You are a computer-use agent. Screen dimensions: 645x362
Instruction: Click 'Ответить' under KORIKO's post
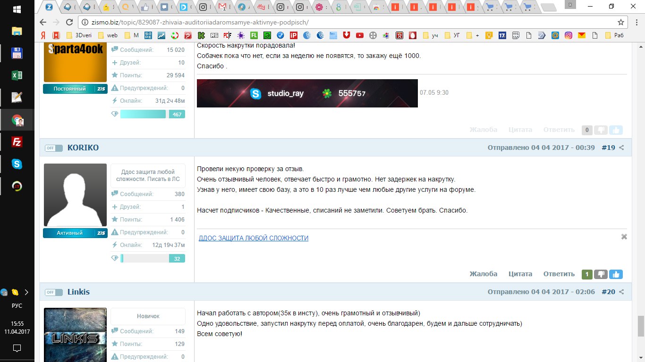coord(559,274)
